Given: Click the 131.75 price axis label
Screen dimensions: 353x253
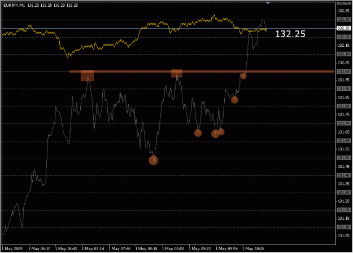Looking at the screenshot, I should [x=344, y=114].
